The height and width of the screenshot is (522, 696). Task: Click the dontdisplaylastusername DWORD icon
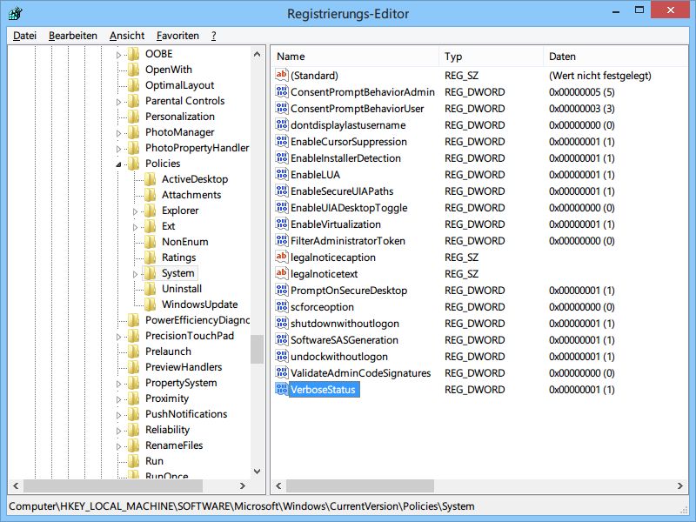(281, 124)
